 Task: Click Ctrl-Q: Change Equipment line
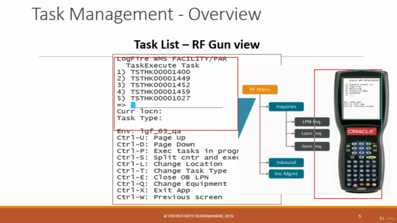[x=172, y=184]
